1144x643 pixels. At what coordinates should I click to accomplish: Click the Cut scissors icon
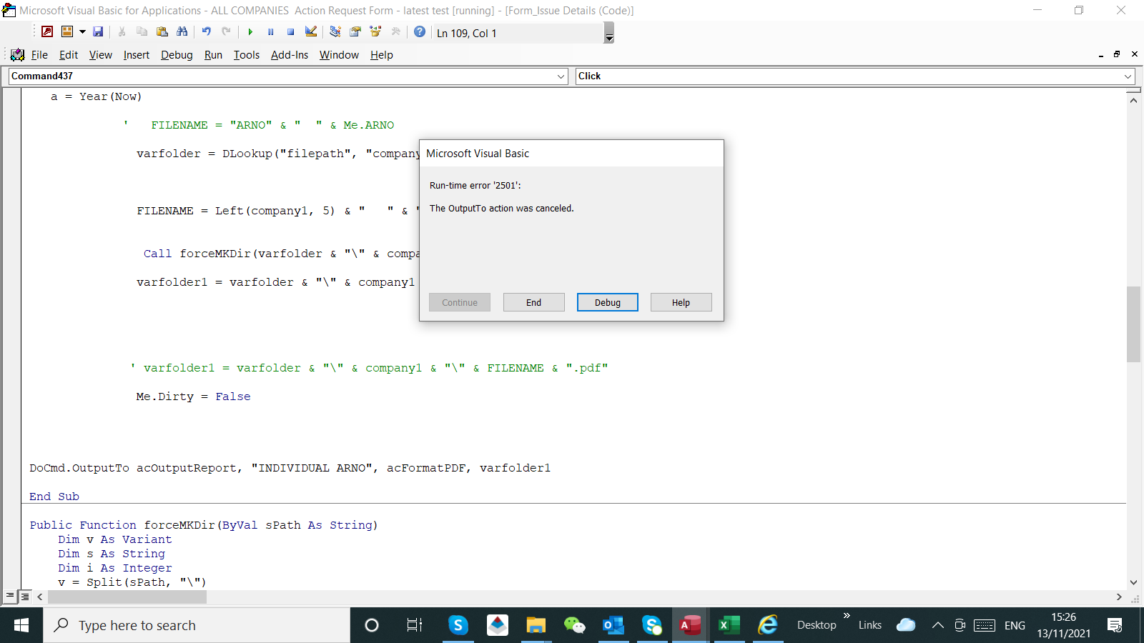(122, 32)
